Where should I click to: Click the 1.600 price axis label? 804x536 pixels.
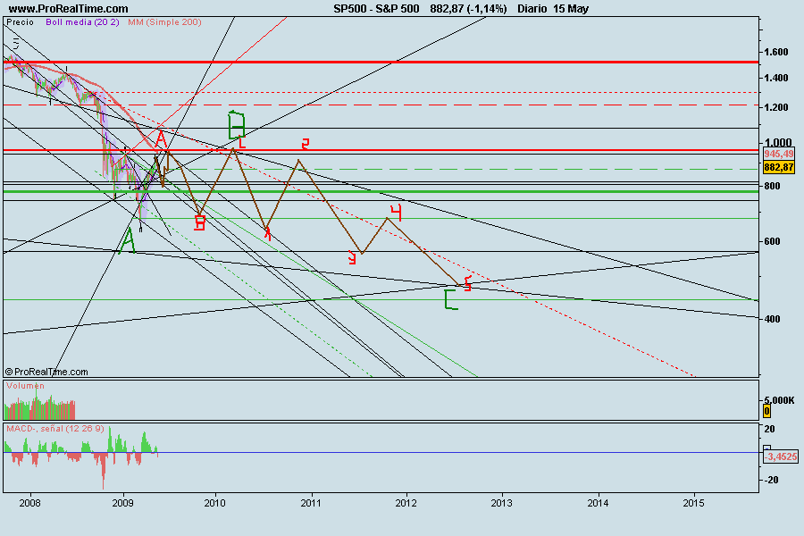coord(775,52)
